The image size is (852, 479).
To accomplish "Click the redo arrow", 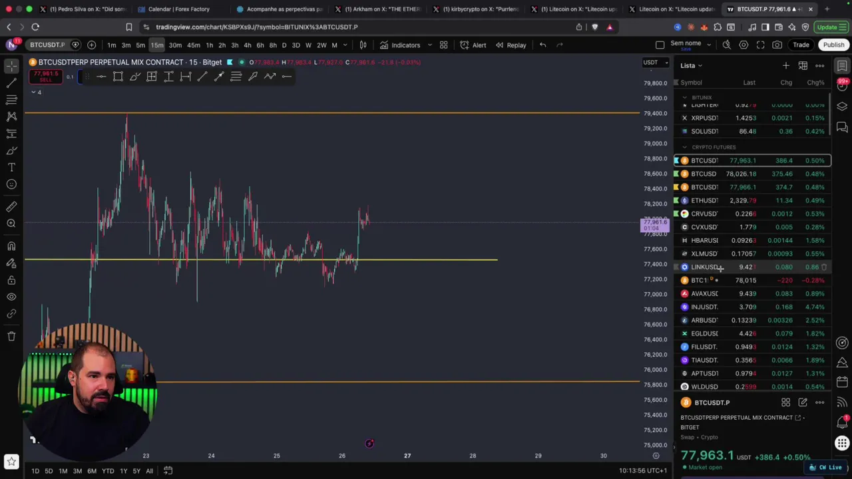I will coord(560,45).
